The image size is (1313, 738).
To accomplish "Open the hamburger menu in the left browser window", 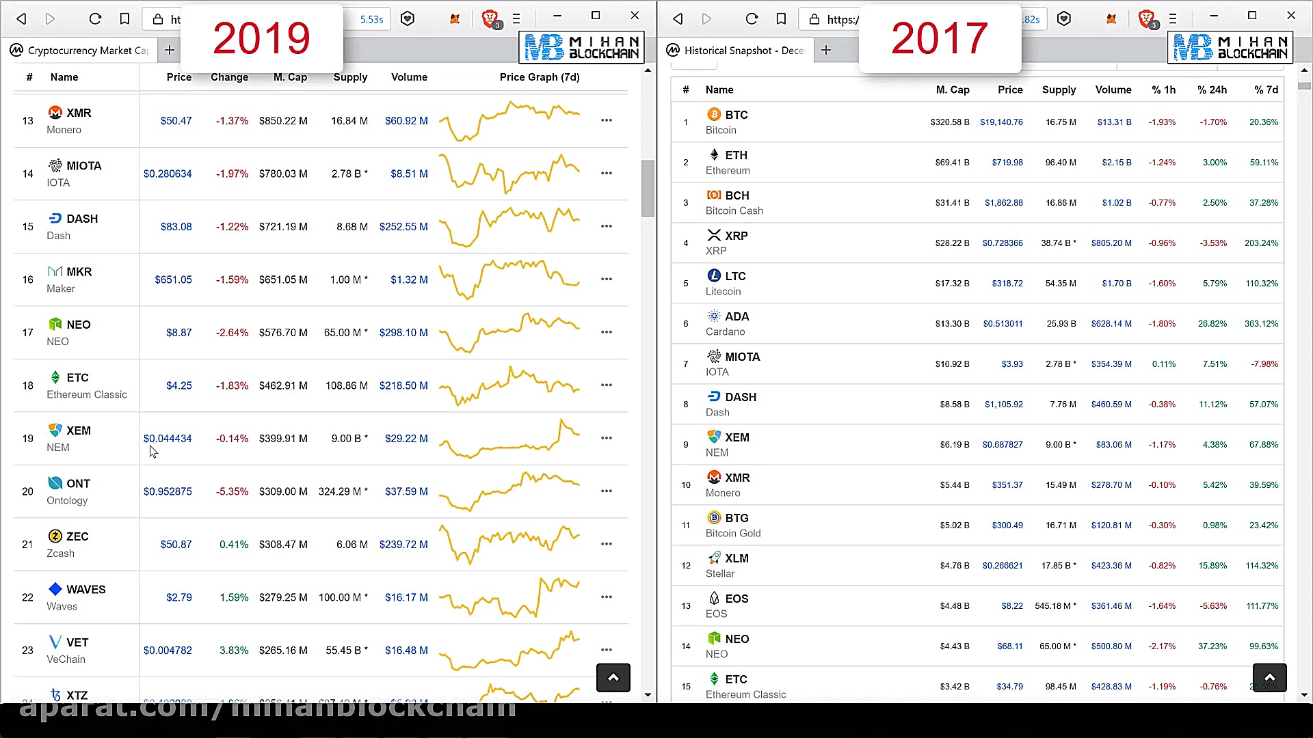I will coord(516,18).
